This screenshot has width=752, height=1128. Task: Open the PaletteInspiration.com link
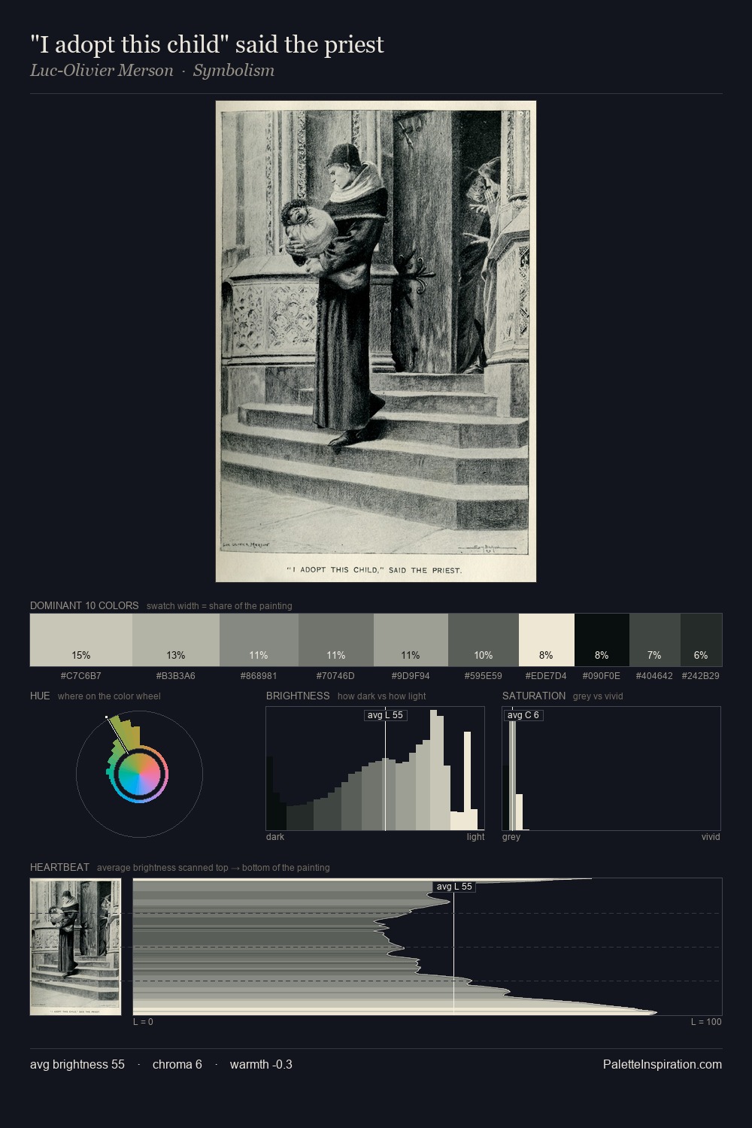tap(663, 1064)
